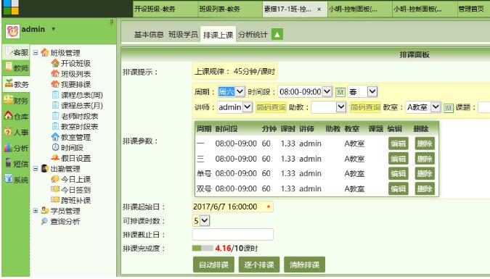Screen dimensions: 490x279
Task: Open the admin user dropdown arrow
Action: [54, 29]
